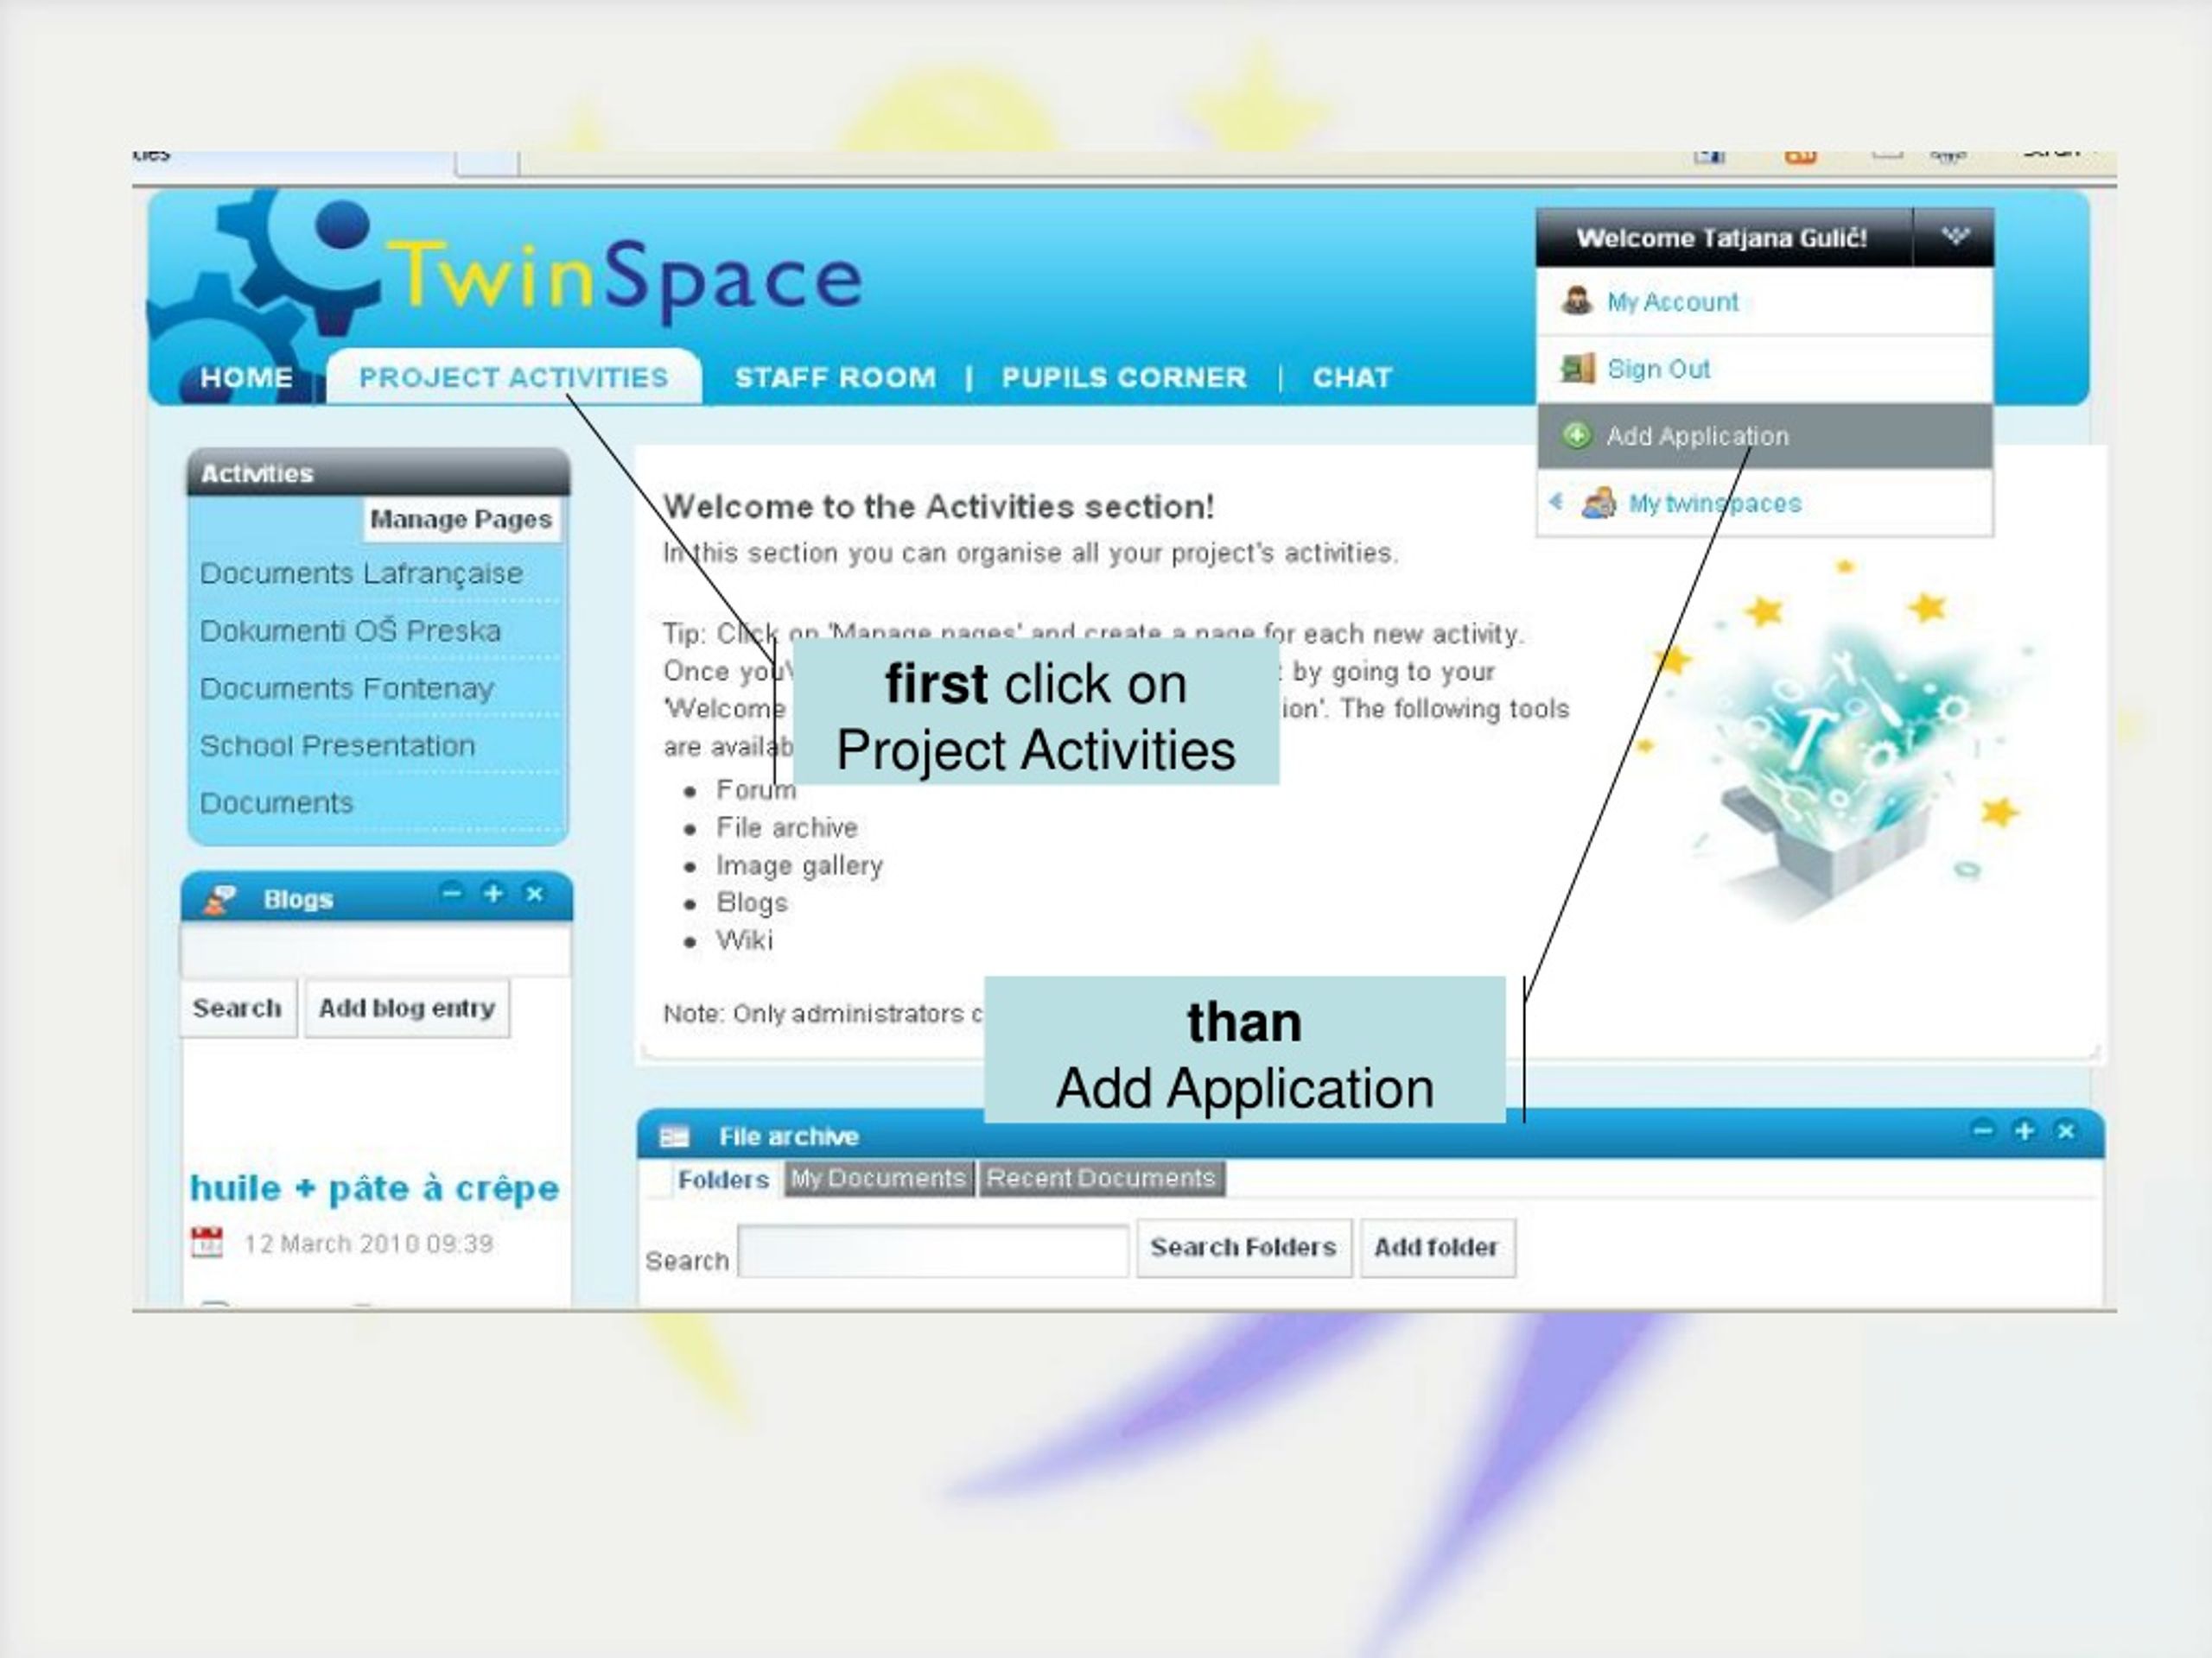Click the File archive panel title
The height and width of the screenshot is (1658, 2212).
click(788, 1136)
